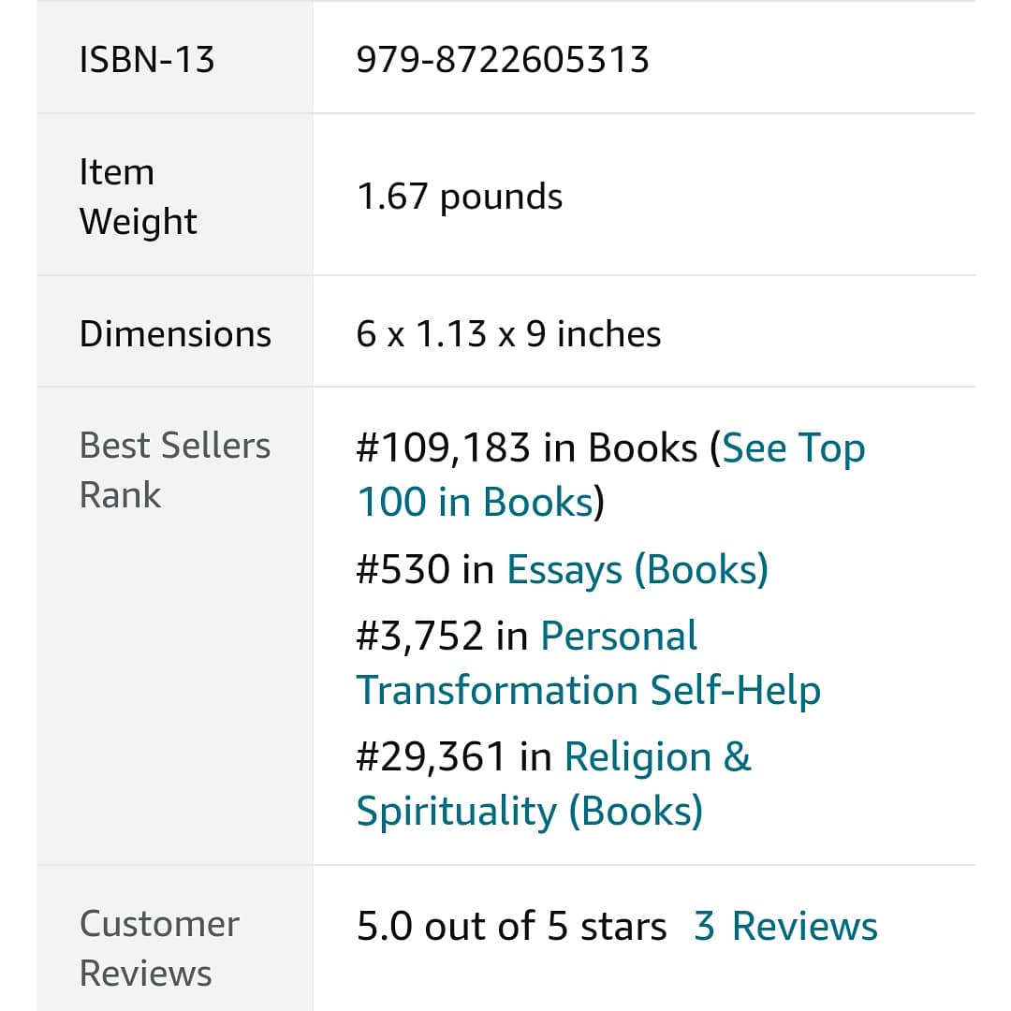1011x1011 pixels.
Task: Open the Essays (Books) category link
Action: (x=637, y=569)
